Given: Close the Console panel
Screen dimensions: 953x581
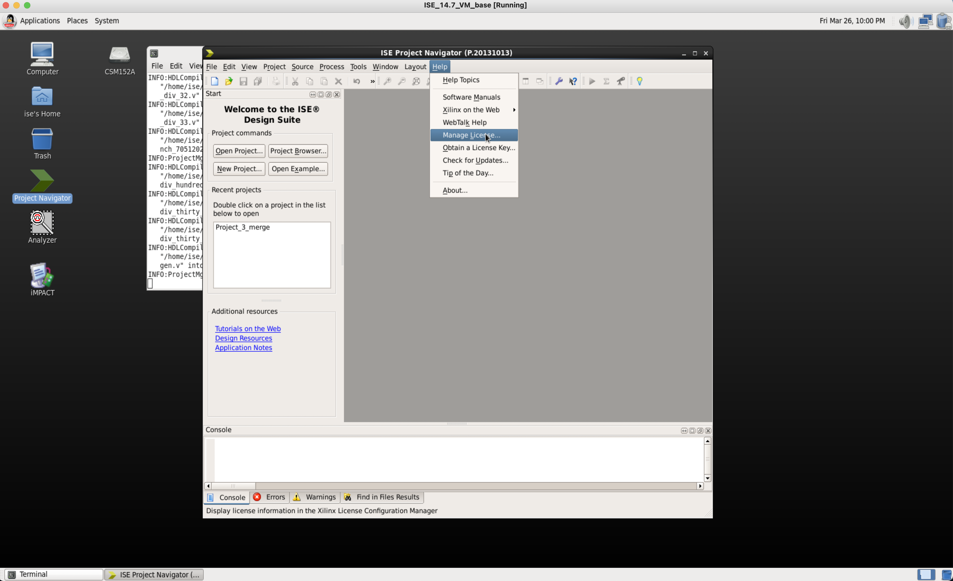Looking at the screenshot, I should point(708,431).
